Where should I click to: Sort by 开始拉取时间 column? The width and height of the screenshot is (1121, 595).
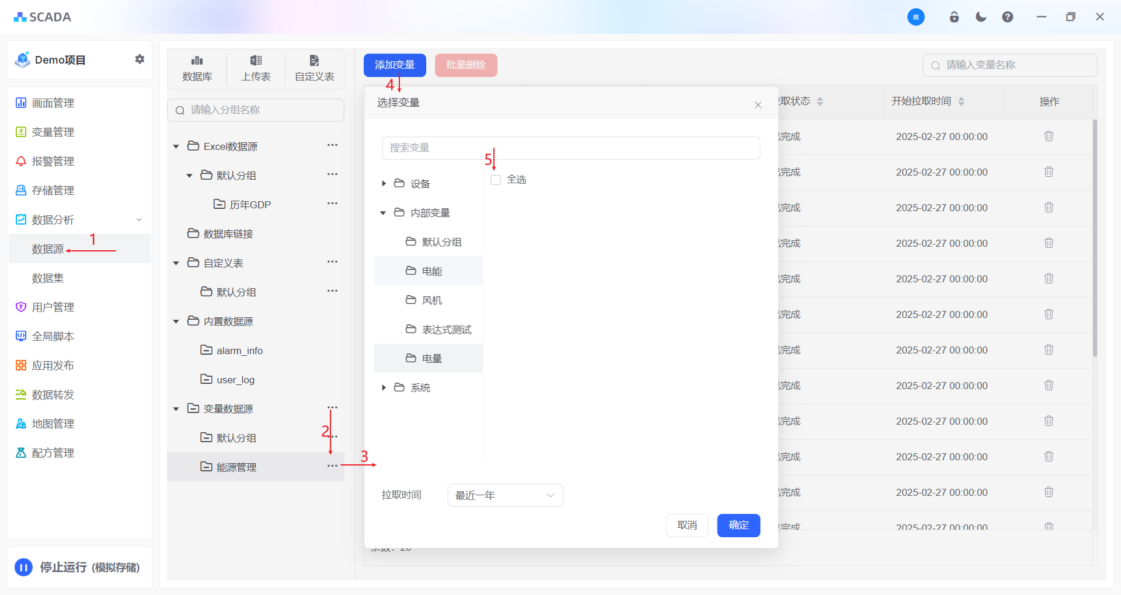(961, 101)
